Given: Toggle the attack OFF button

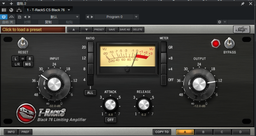Looking at the screenshot, I should tap(110, 120).
